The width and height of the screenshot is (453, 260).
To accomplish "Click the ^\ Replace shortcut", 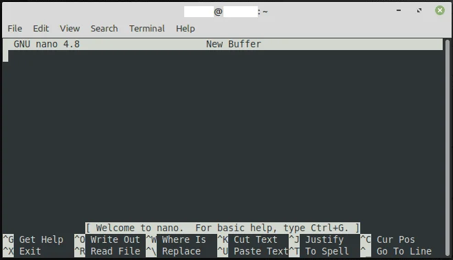I will (x=173, y=251).
